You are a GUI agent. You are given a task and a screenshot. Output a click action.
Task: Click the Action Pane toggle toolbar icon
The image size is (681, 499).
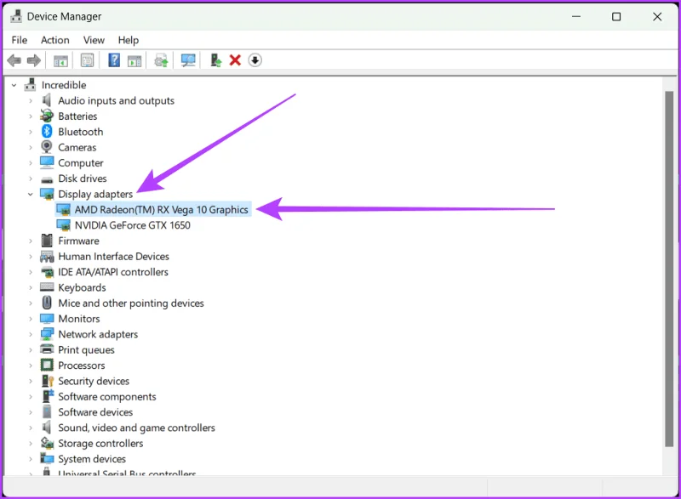pyautogui.click(x=134, y=60)
